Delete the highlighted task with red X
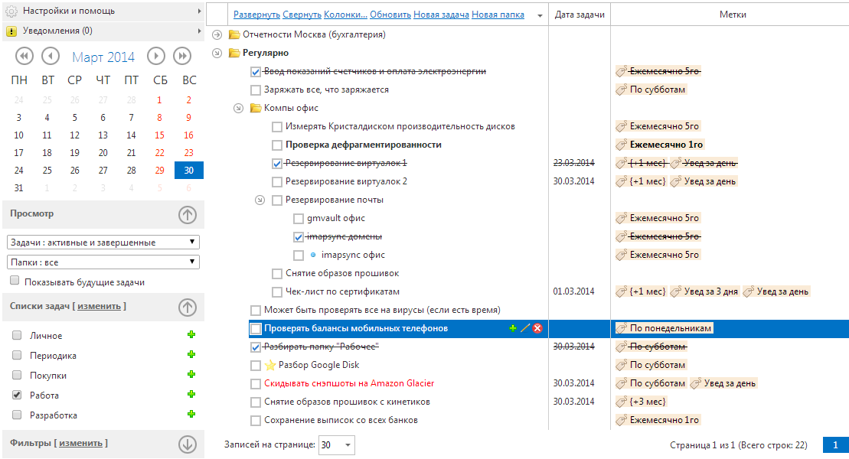 (537, 328)
